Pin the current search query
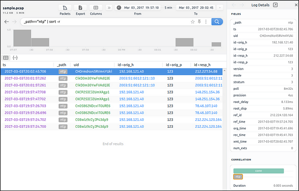Viewport: 299px width, 191px height. (x=199, y=21)
